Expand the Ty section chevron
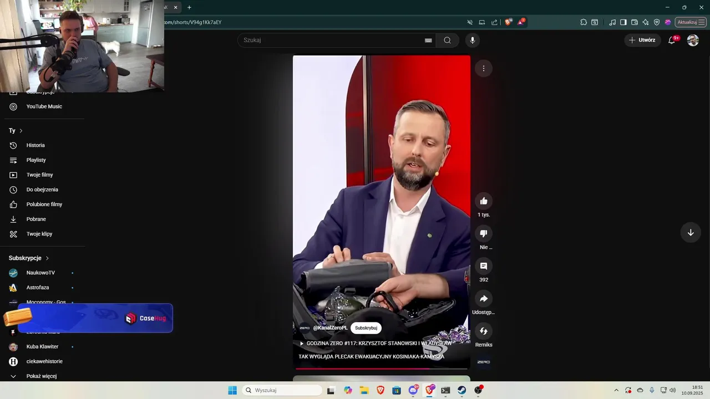 click(x=21, y=131)
